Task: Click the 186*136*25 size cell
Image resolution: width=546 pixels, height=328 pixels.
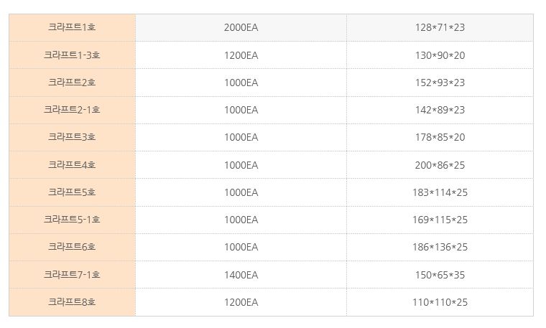Action: click(440, 247)
